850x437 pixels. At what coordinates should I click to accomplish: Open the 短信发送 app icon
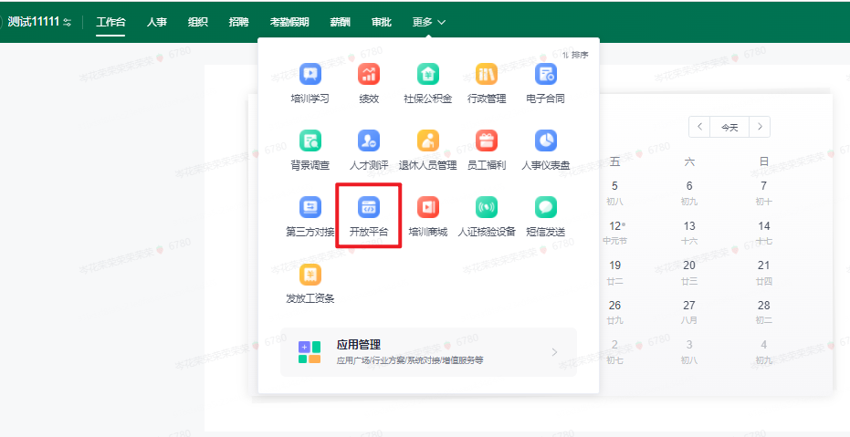click(x=545, y=207)
